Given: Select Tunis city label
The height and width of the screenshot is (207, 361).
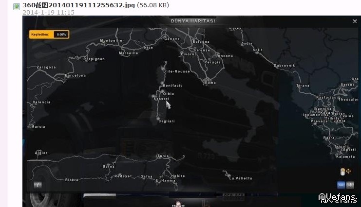Looking at the screenshot, I should coord(163,156).
